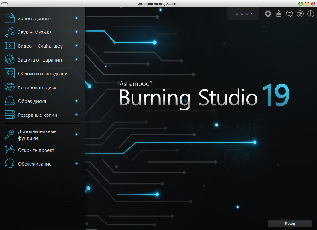The image size is (317, 230).
Task: Click the disc copy icon for Копировать диск
Action: coord(9,87)
